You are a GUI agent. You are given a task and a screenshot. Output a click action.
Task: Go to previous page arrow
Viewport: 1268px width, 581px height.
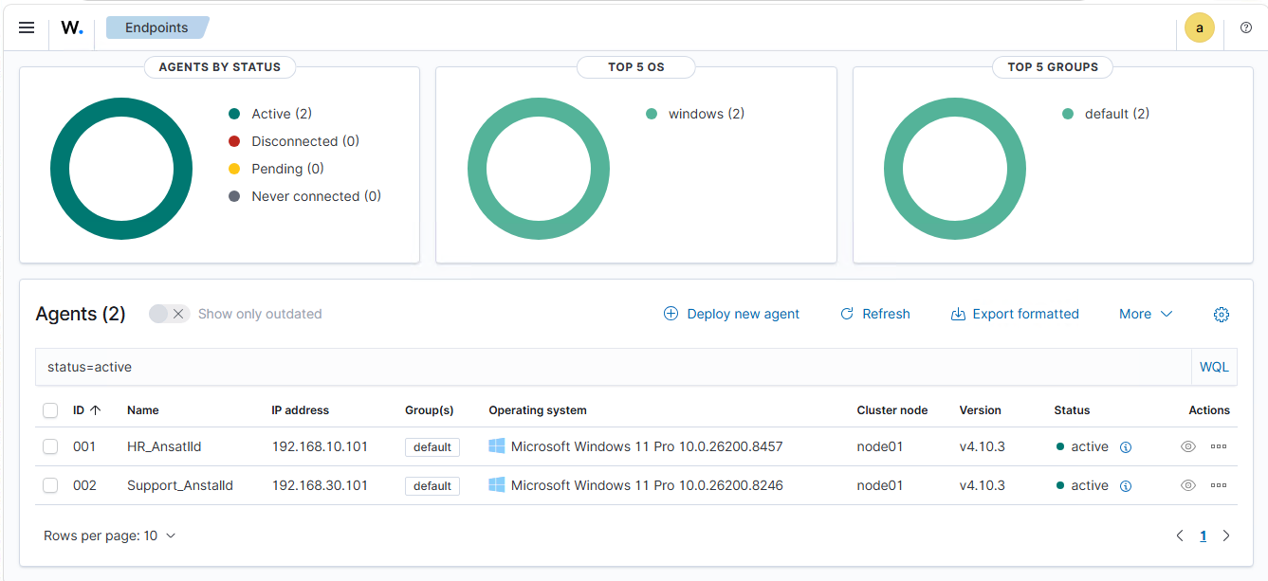[1180, 536]
